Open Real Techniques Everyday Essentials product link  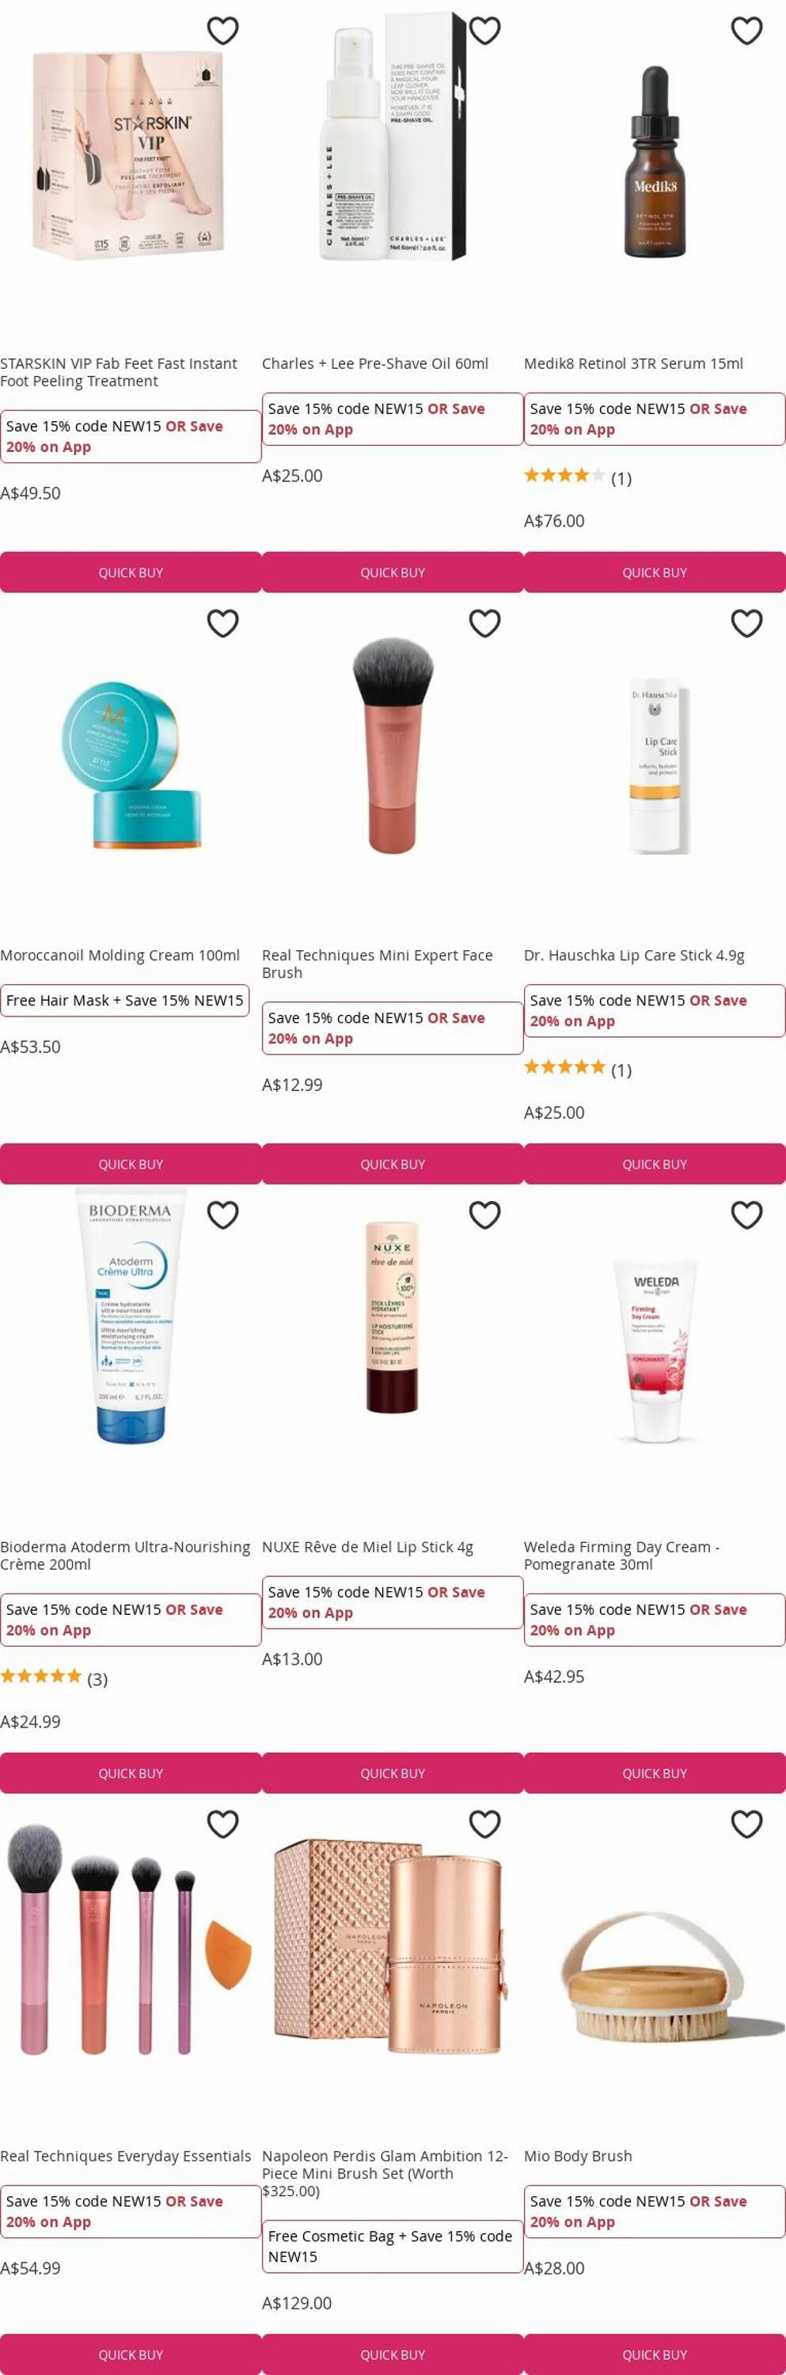[125, 2156]
